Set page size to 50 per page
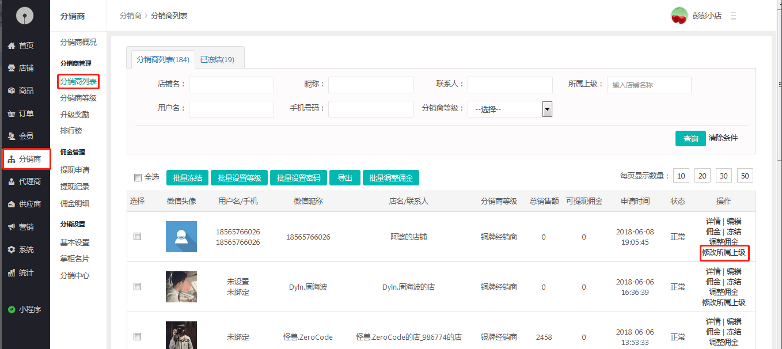Image resolution: width=782 pixels, height=349 pixels. [x=745, y=176]
